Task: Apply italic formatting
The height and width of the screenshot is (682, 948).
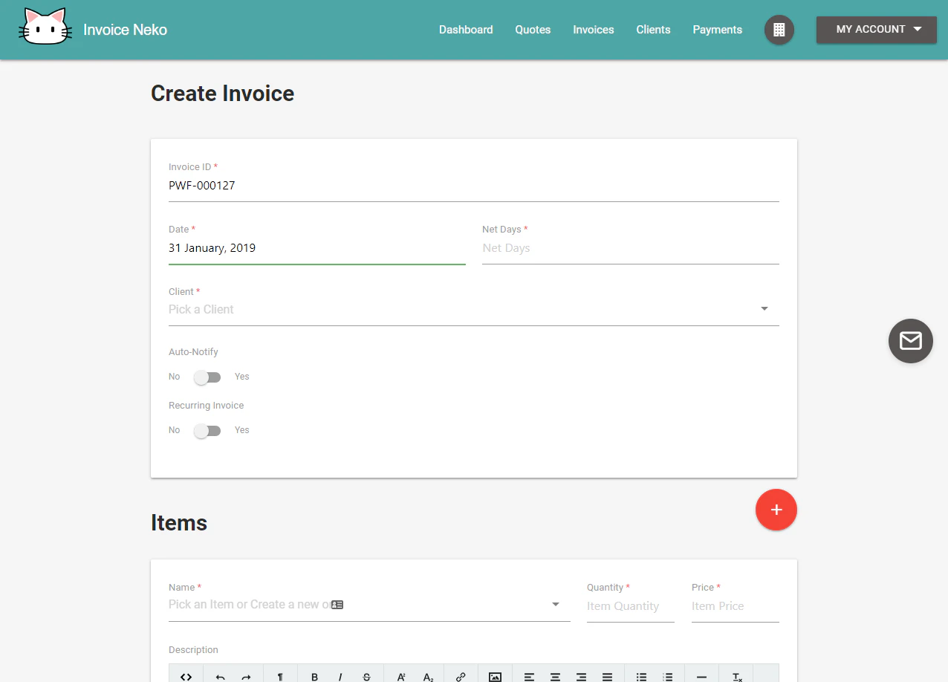Action: tap(340, 677)
